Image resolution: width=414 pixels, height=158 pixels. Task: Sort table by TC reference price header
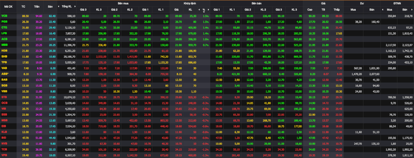(x=23, y=6)
